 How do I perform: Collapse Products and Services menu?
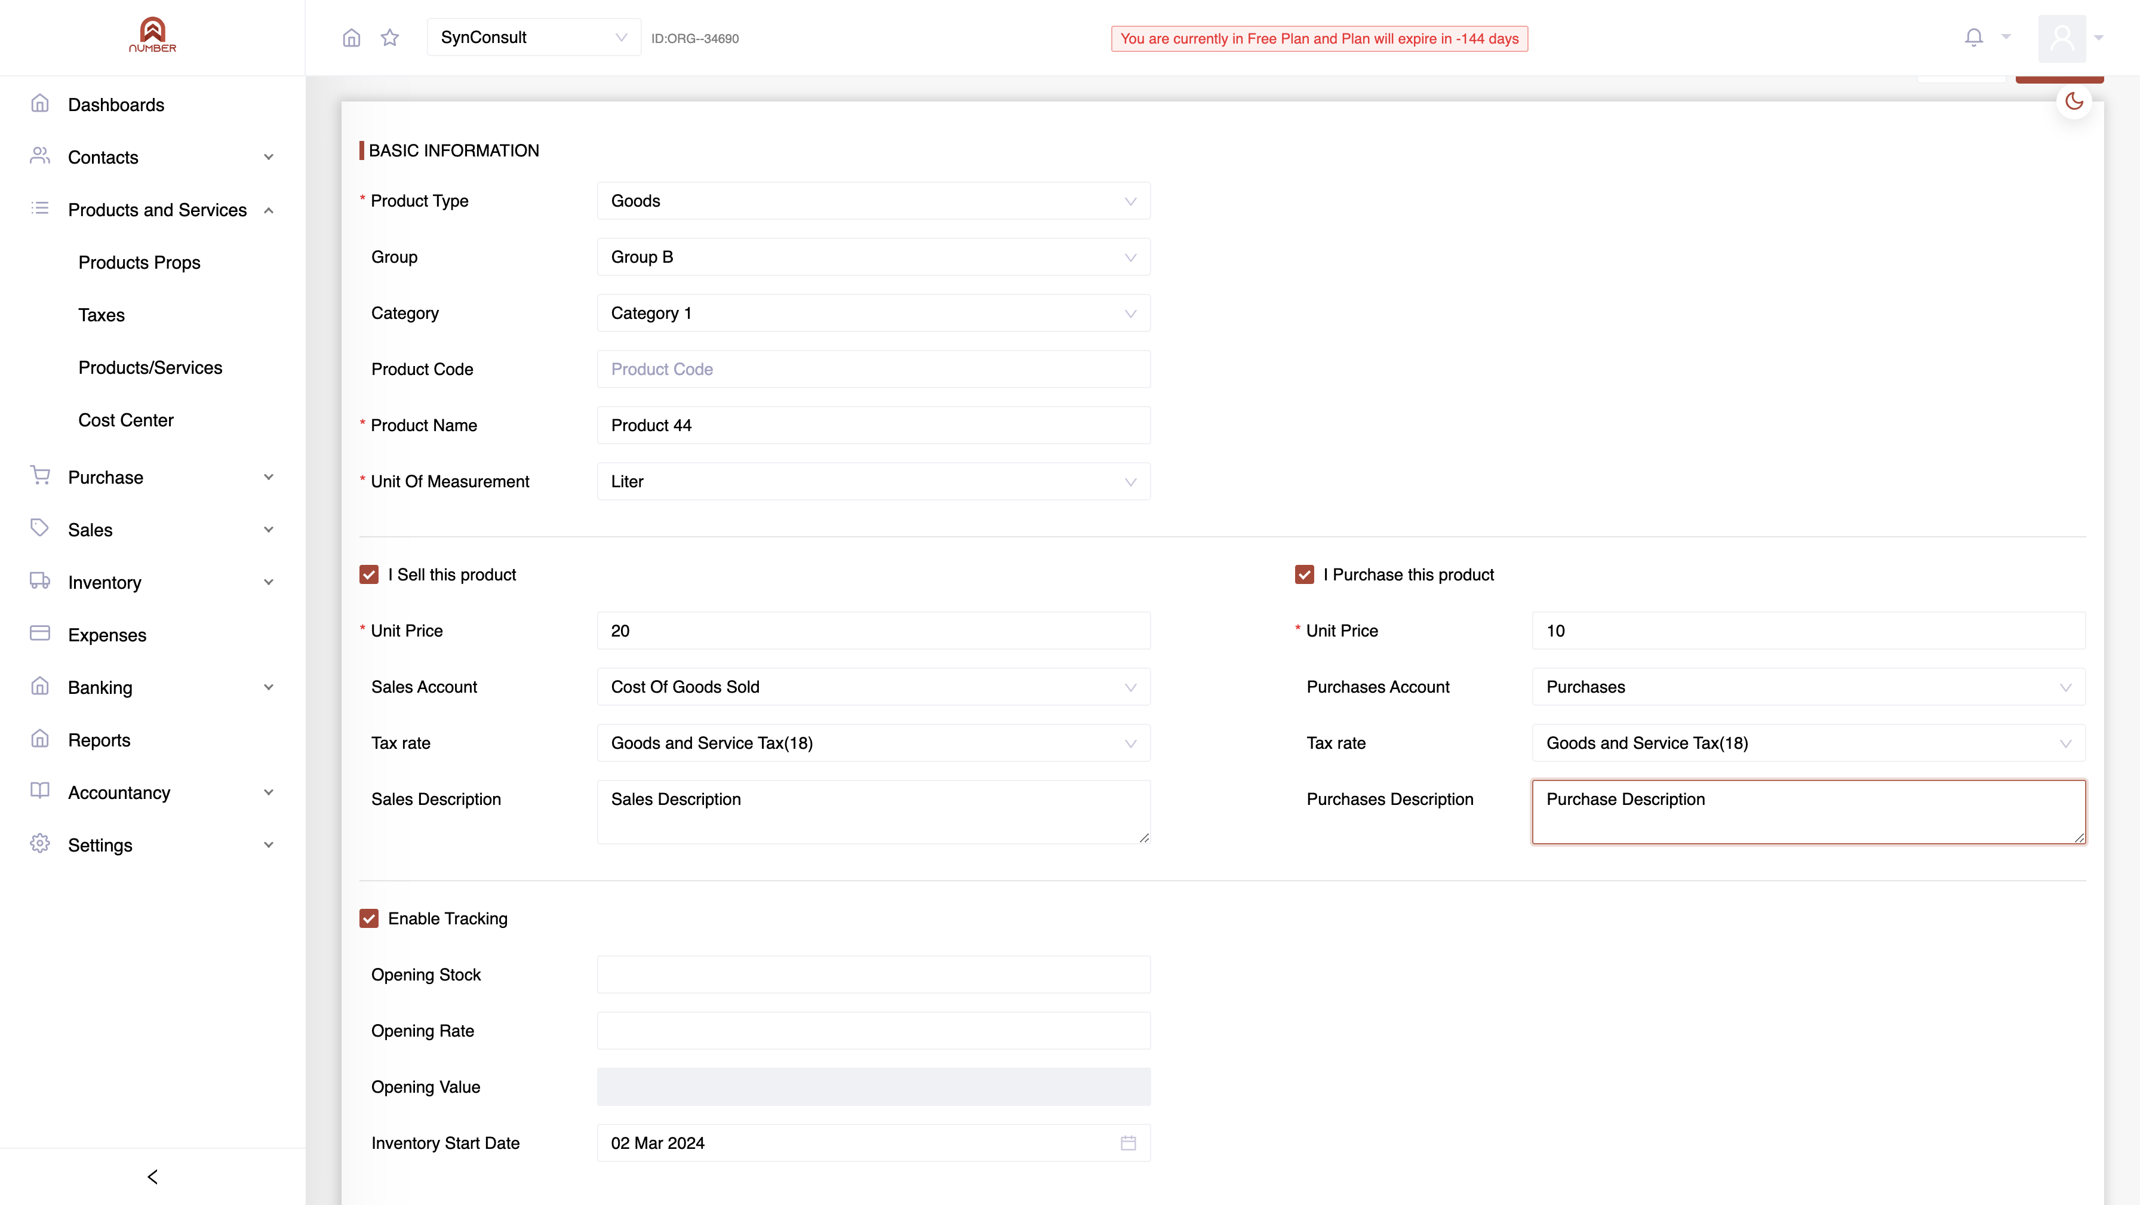point(153,210)
